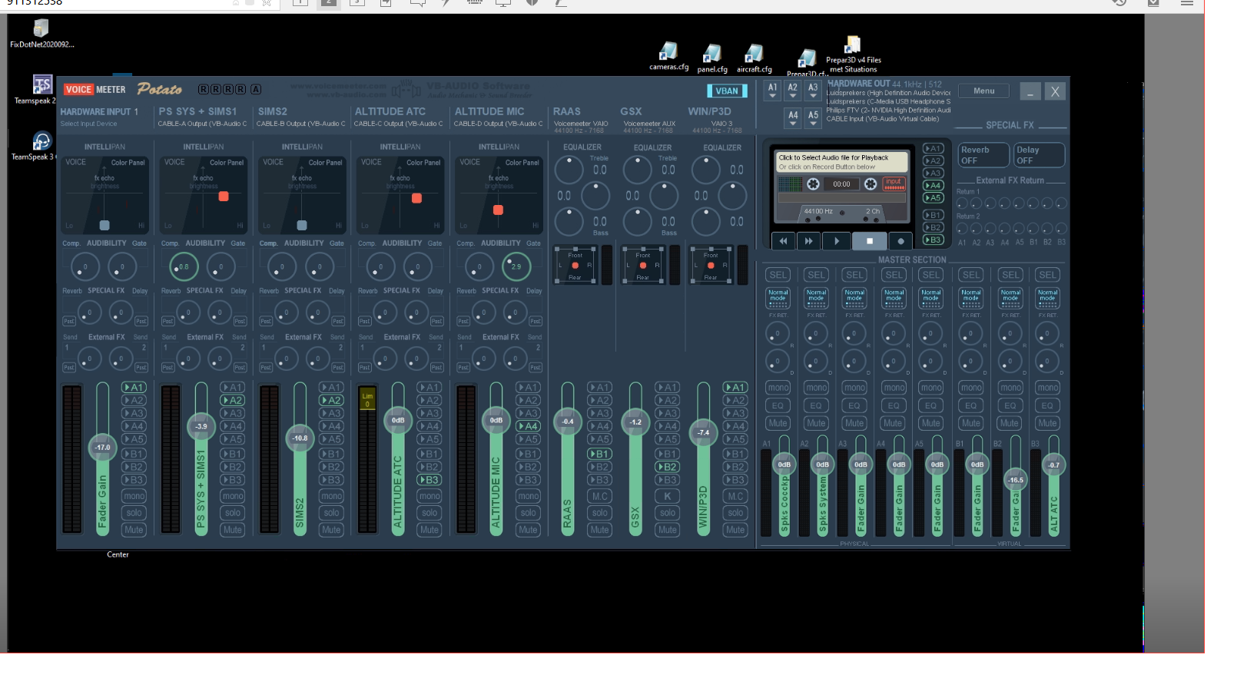Click the Hardware Input 1 Intellipan panel

(x=104, y=195)
